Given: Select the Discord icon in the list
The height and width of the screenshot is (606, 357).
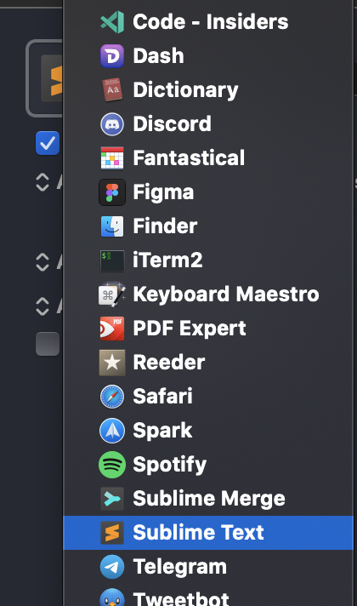Looking at the screenshot, I should point(112,124).
